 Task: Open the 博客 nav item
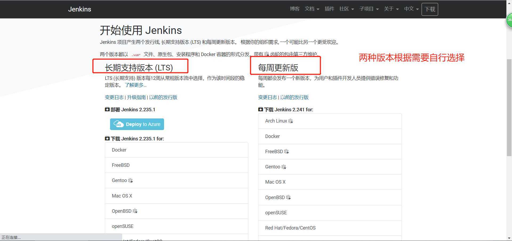(x=295, y=9)
